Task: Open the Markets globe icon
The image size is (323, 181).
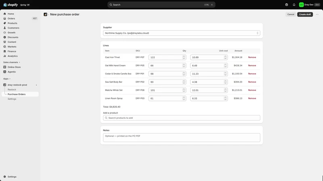Action: [5, 47]
